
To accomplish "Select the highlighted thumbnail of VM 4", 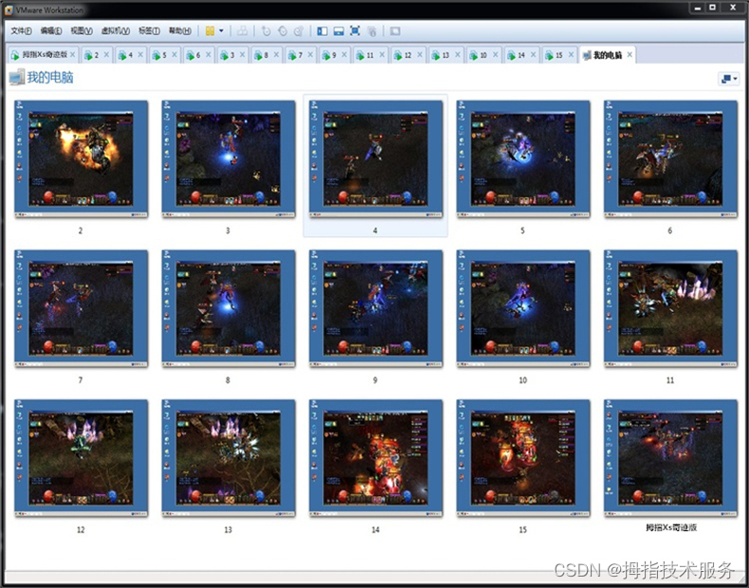I will pyautogui.click(x=375, y=159).
